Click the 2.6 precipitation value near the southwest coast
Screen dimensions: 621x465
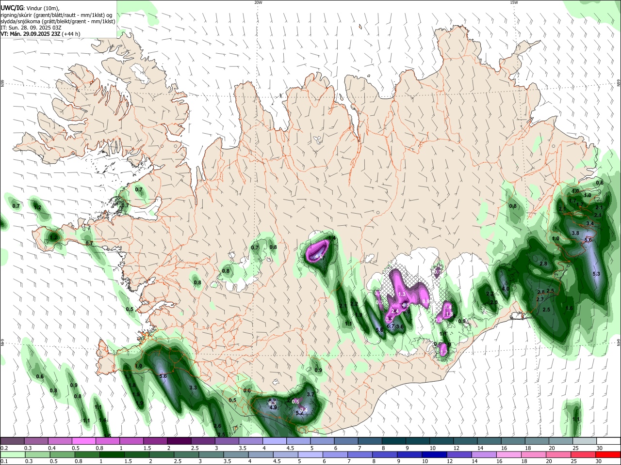click(x=218, y=426)
